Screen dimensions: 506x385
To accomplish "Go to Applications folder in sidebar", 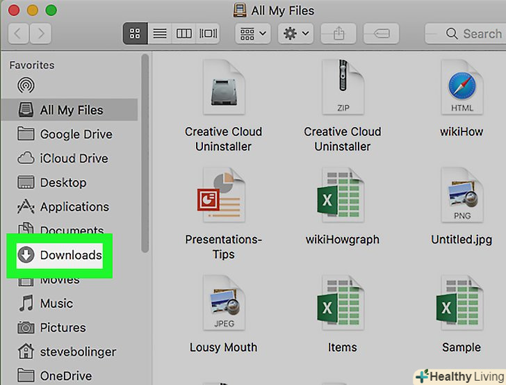I will click(74, 206).
